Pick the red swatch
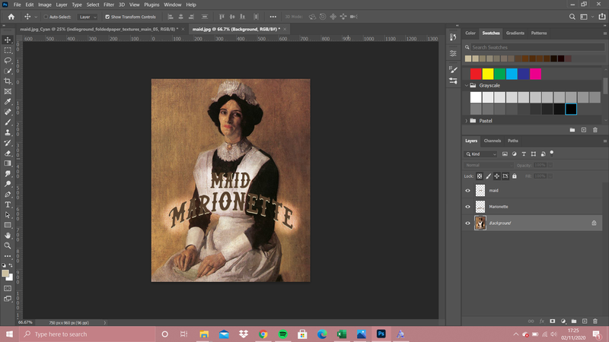This screenshot has width=609, height=342. 476,74
